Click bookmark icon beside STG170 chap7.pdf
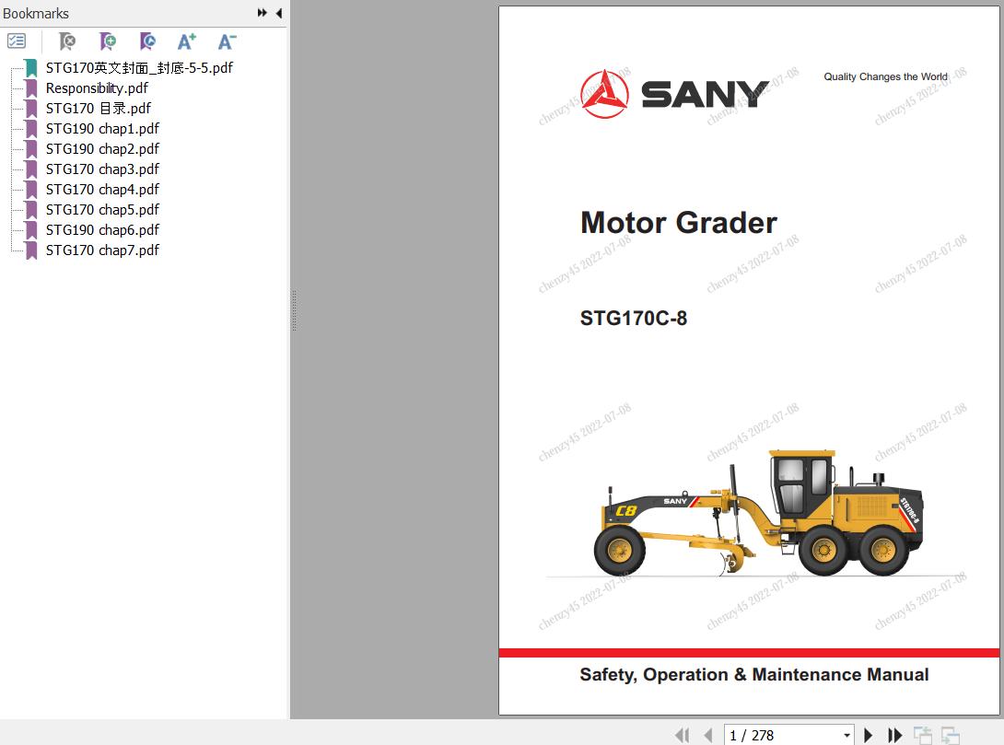Screen dimensions: 1004x745 pyautogui.click(x=30, y=250)
